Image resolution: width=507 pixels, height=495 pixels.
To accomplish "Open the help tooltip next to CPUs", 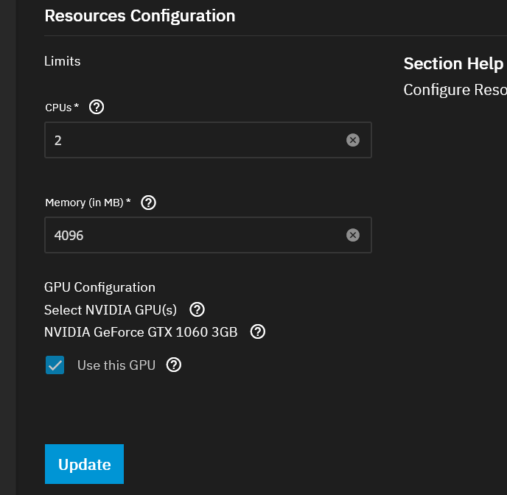I will pyautogui.click(x=96, y=107).
